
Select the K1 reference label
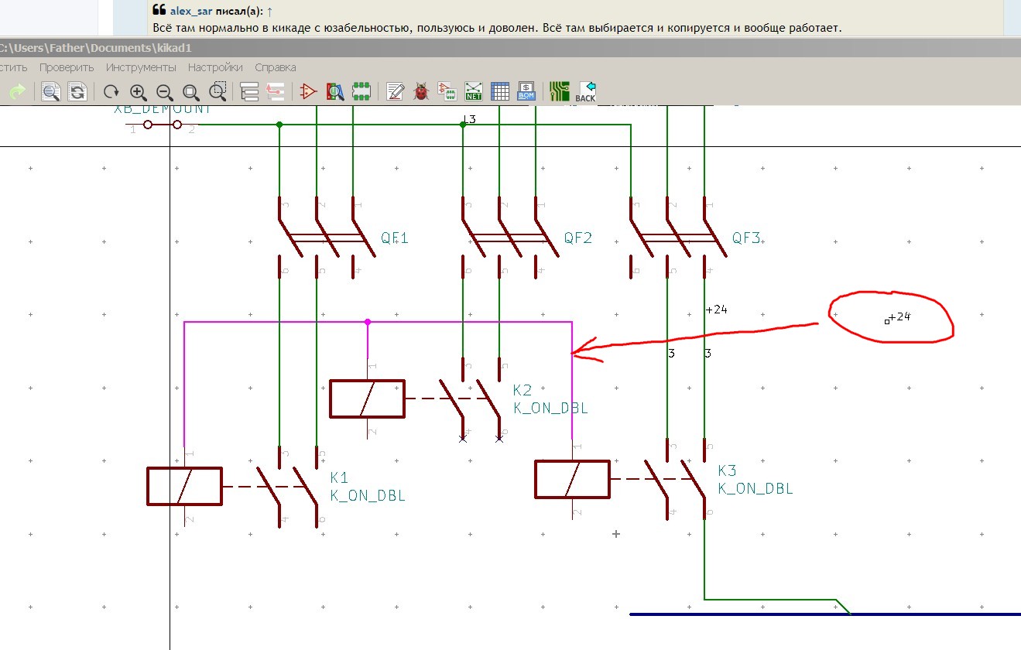340,477
